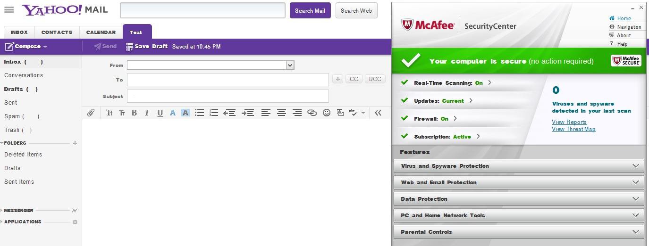The width and height of the screenshot is (649, 246).
Task: Open Real-Time Scanning details arrow
Action: [x=490, y=83]
